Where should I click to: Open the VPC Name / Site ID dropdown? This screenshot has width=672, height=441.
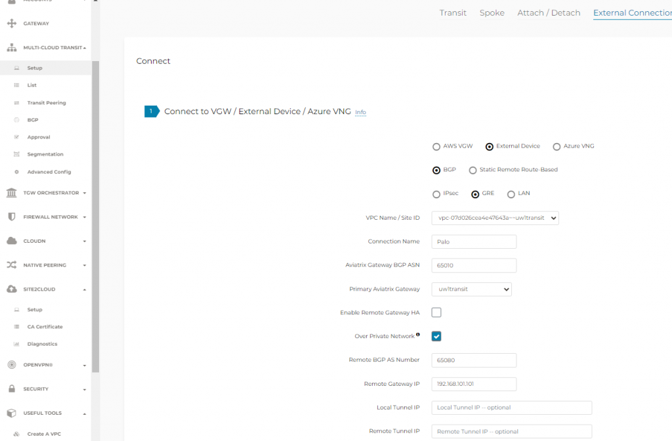tap(495, 218)
